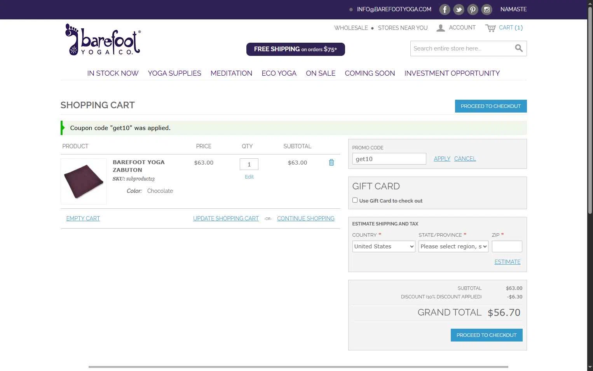Open the Facebook social icon
Viewport: 593px width, 371px height.
pyautogui.click(x=445, y=9)
